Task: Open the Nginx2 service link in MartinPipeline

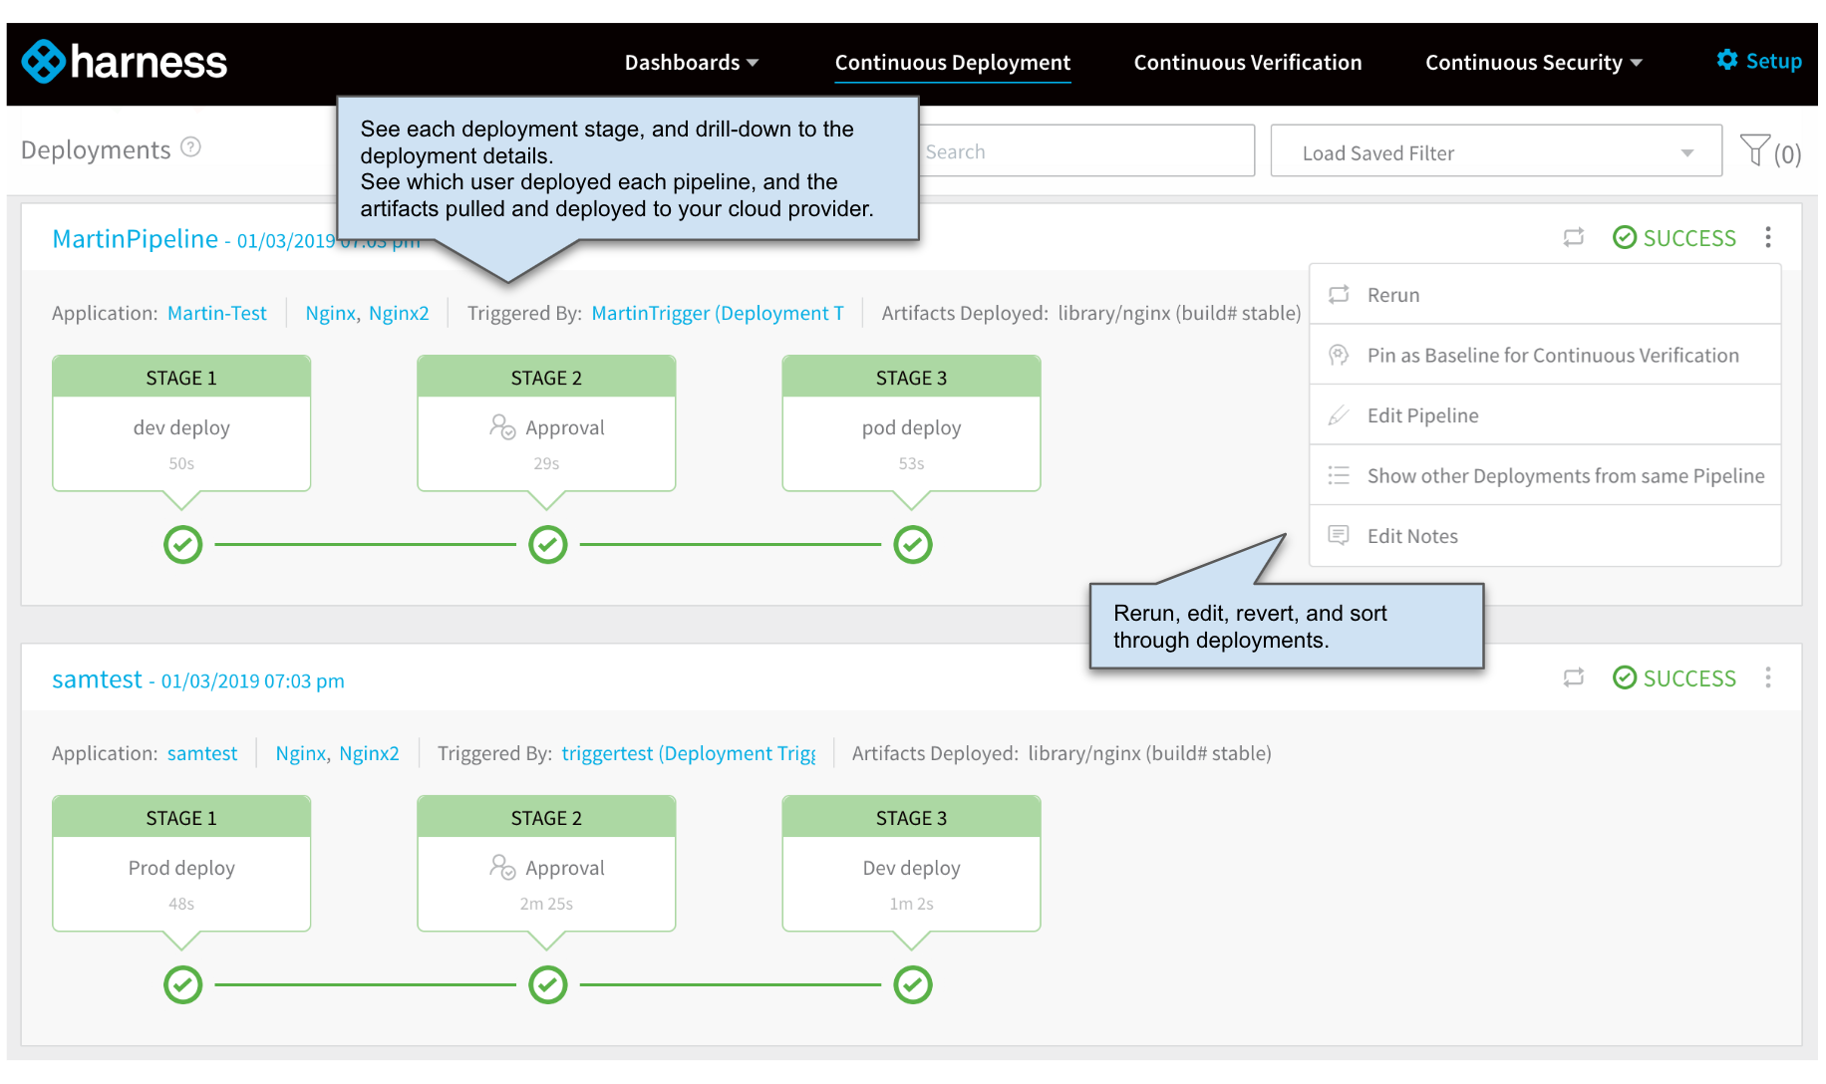Action: tap(399, 313)
